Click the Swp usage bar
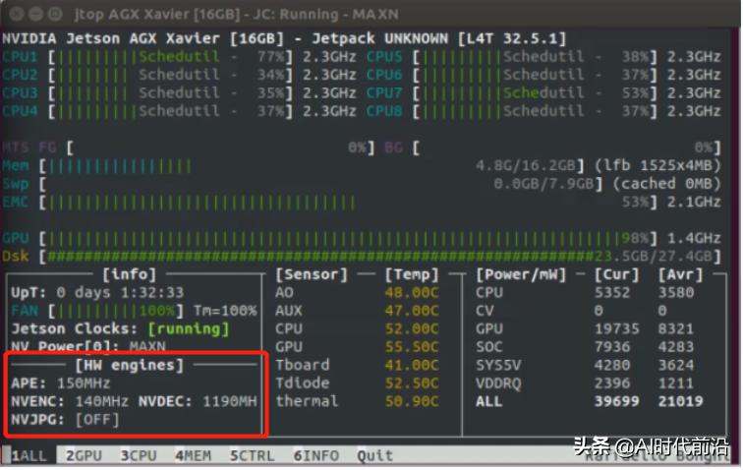Viewport: 743px width, 470px height. (x=320, y=184)
